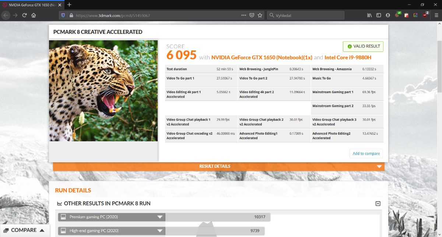Go to the browser home page icon
Viewport: 442px width, 237px height.
34,15
